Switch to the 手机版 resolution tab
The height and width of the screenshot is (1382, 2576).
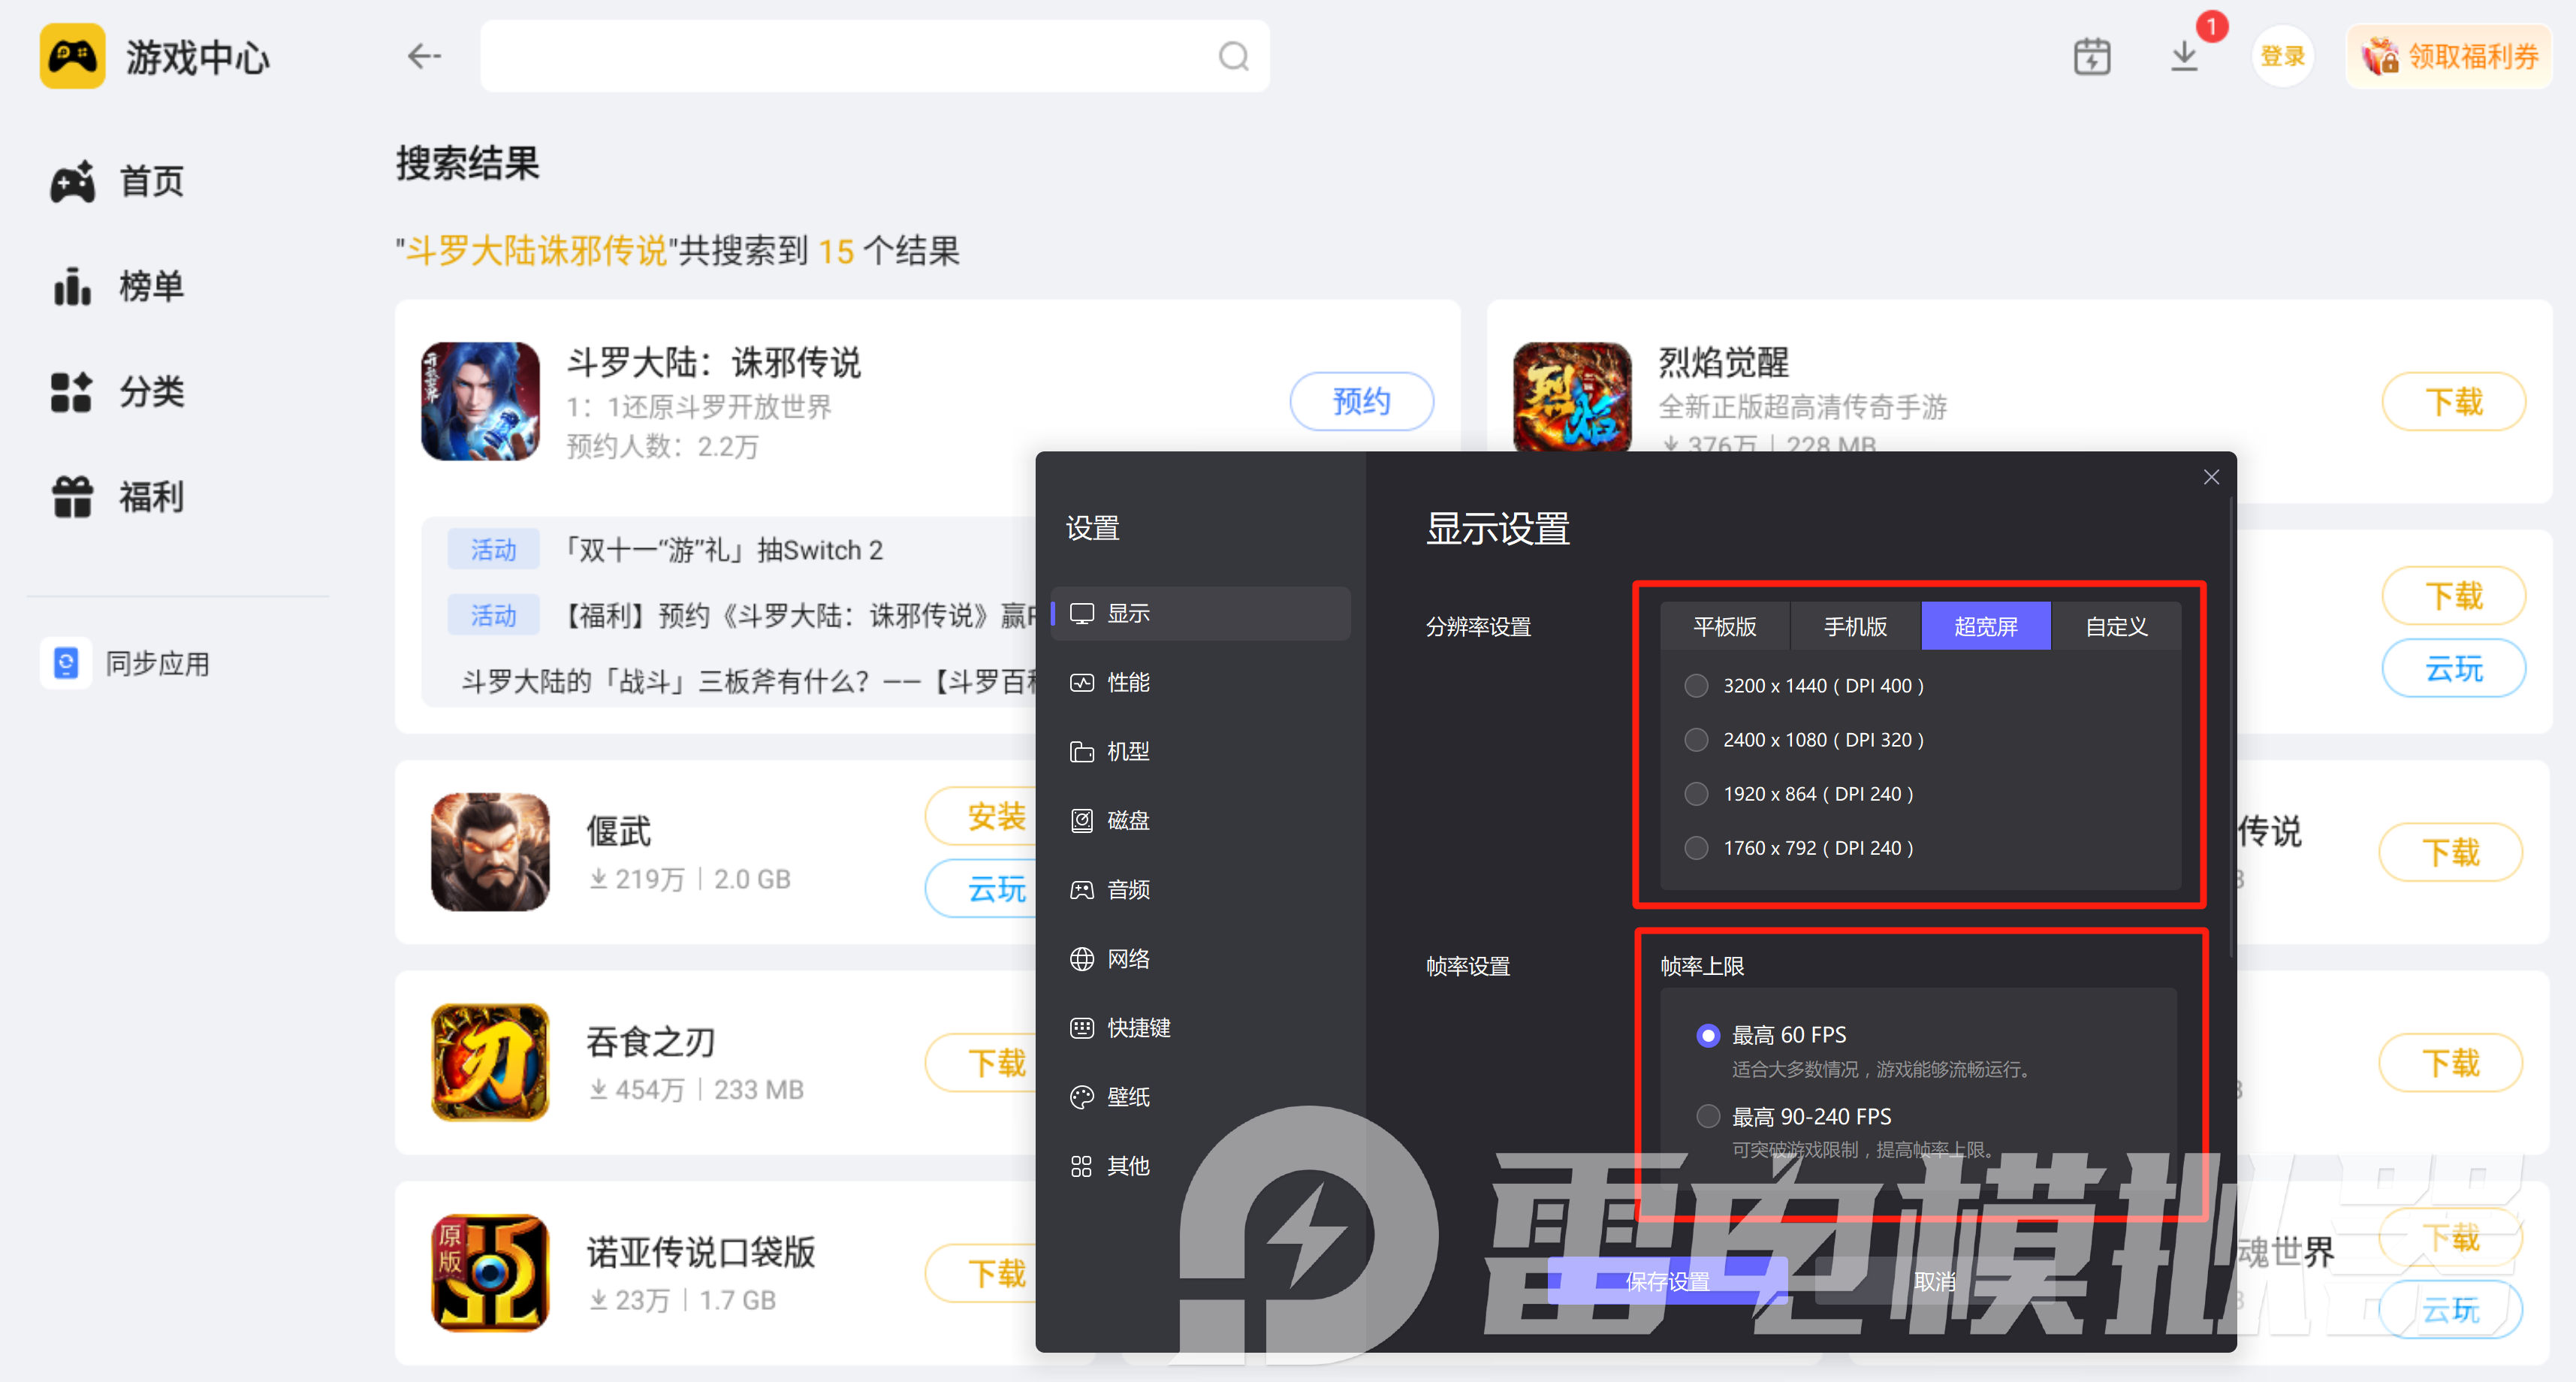click(1855, 626)
